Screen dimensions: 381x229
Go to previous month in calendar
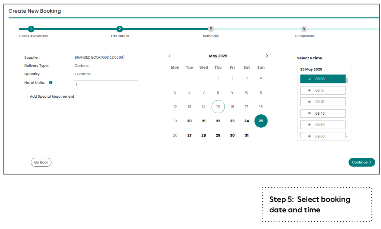click(170, 56)
